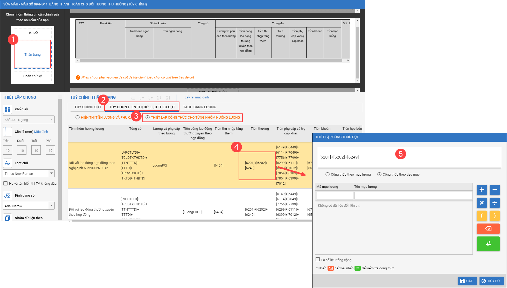
Task: Open the Khổ giấy paper size dropdown
Action: (x=29, y=120)
